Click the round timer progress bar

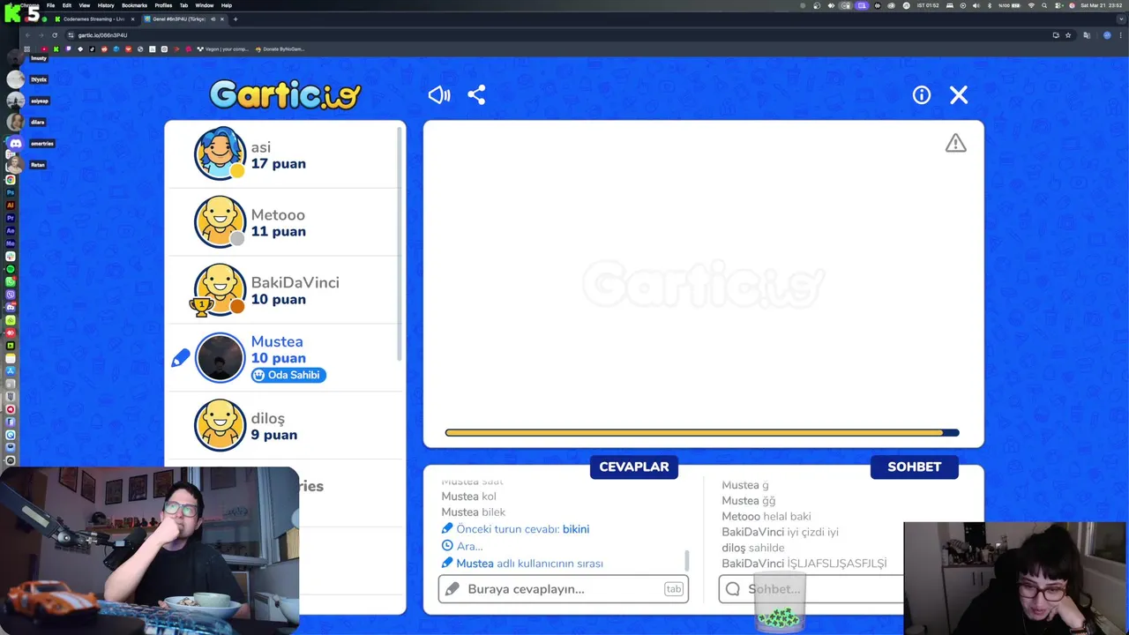click(x=702, y=432)
